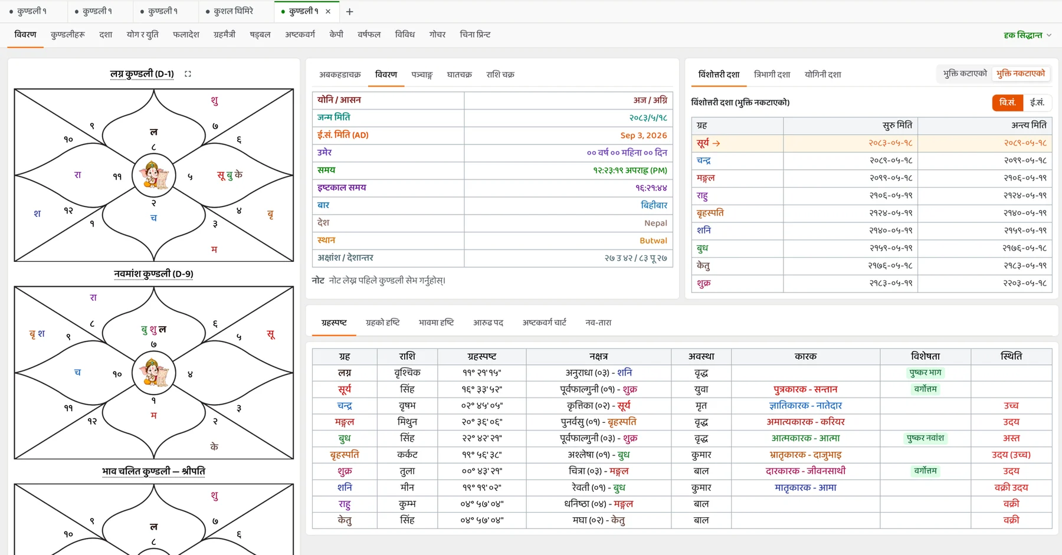
Task: Go to the अष्टकवर्ग top menu item
Action: (300, 35)
